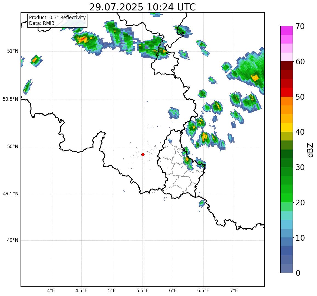This screenshot has width=317, height=296.
Task: Click the 5.5°E longitude label
Action: pyautogui.click(x=142, y=291)
